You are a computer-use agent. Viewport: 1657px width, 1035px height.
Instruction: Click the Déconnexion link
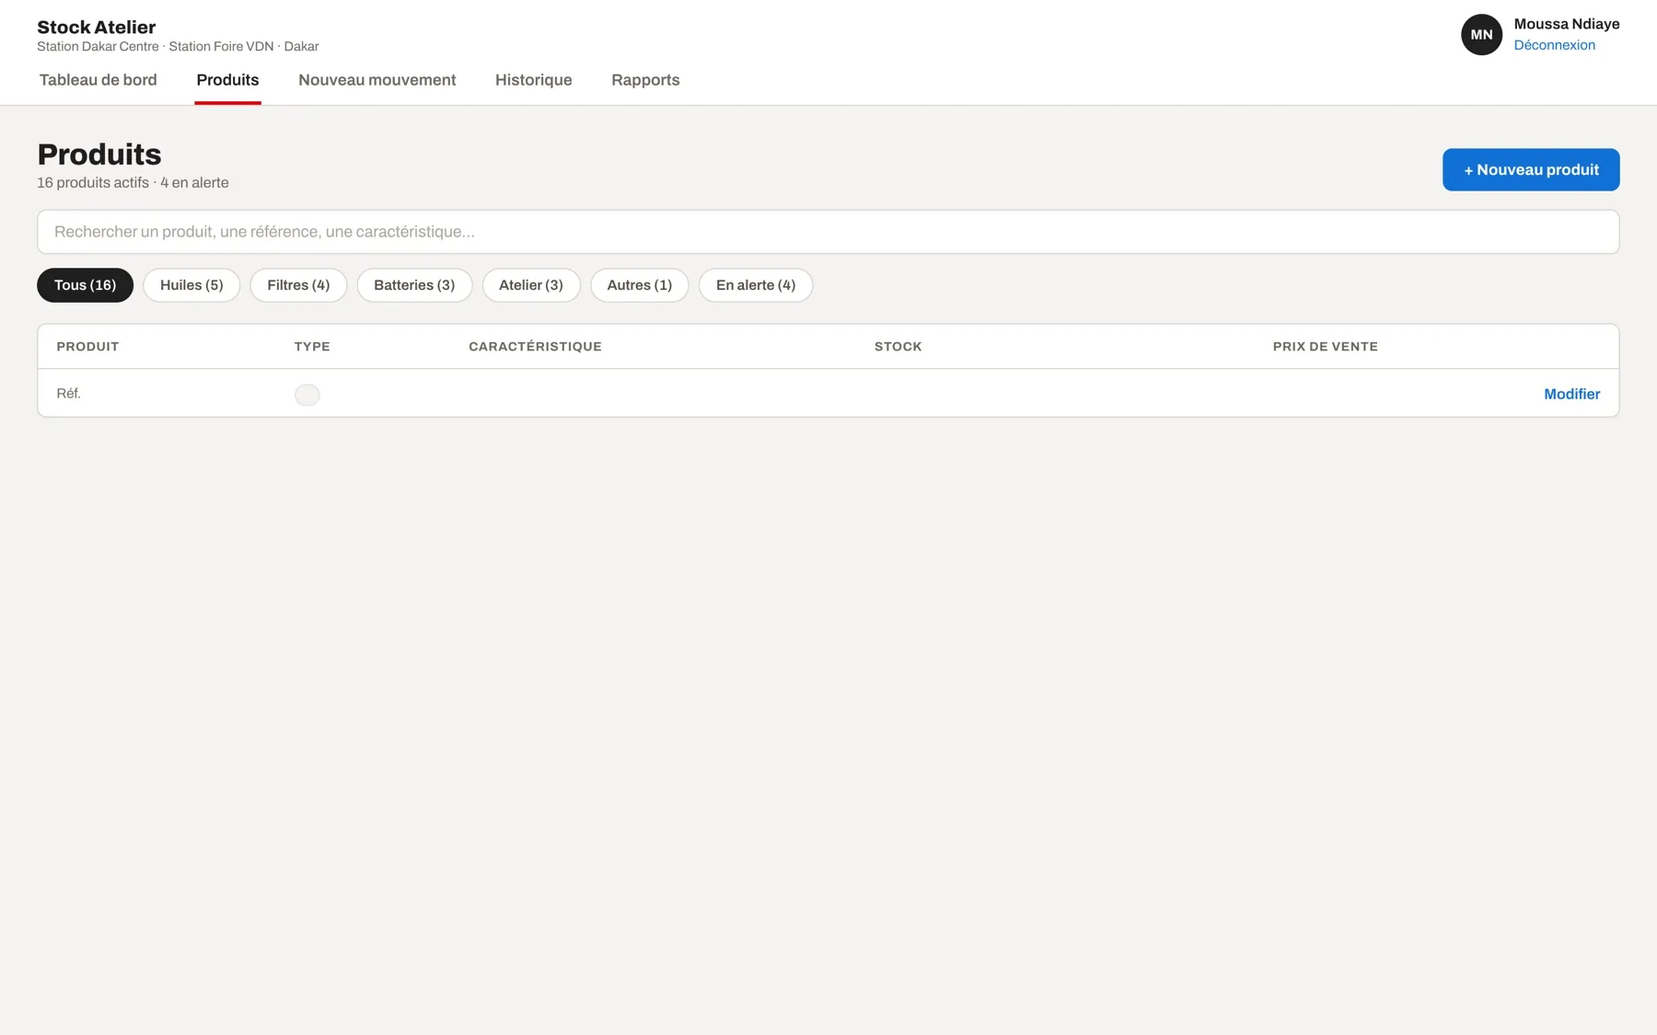[x=1554, y=45]
